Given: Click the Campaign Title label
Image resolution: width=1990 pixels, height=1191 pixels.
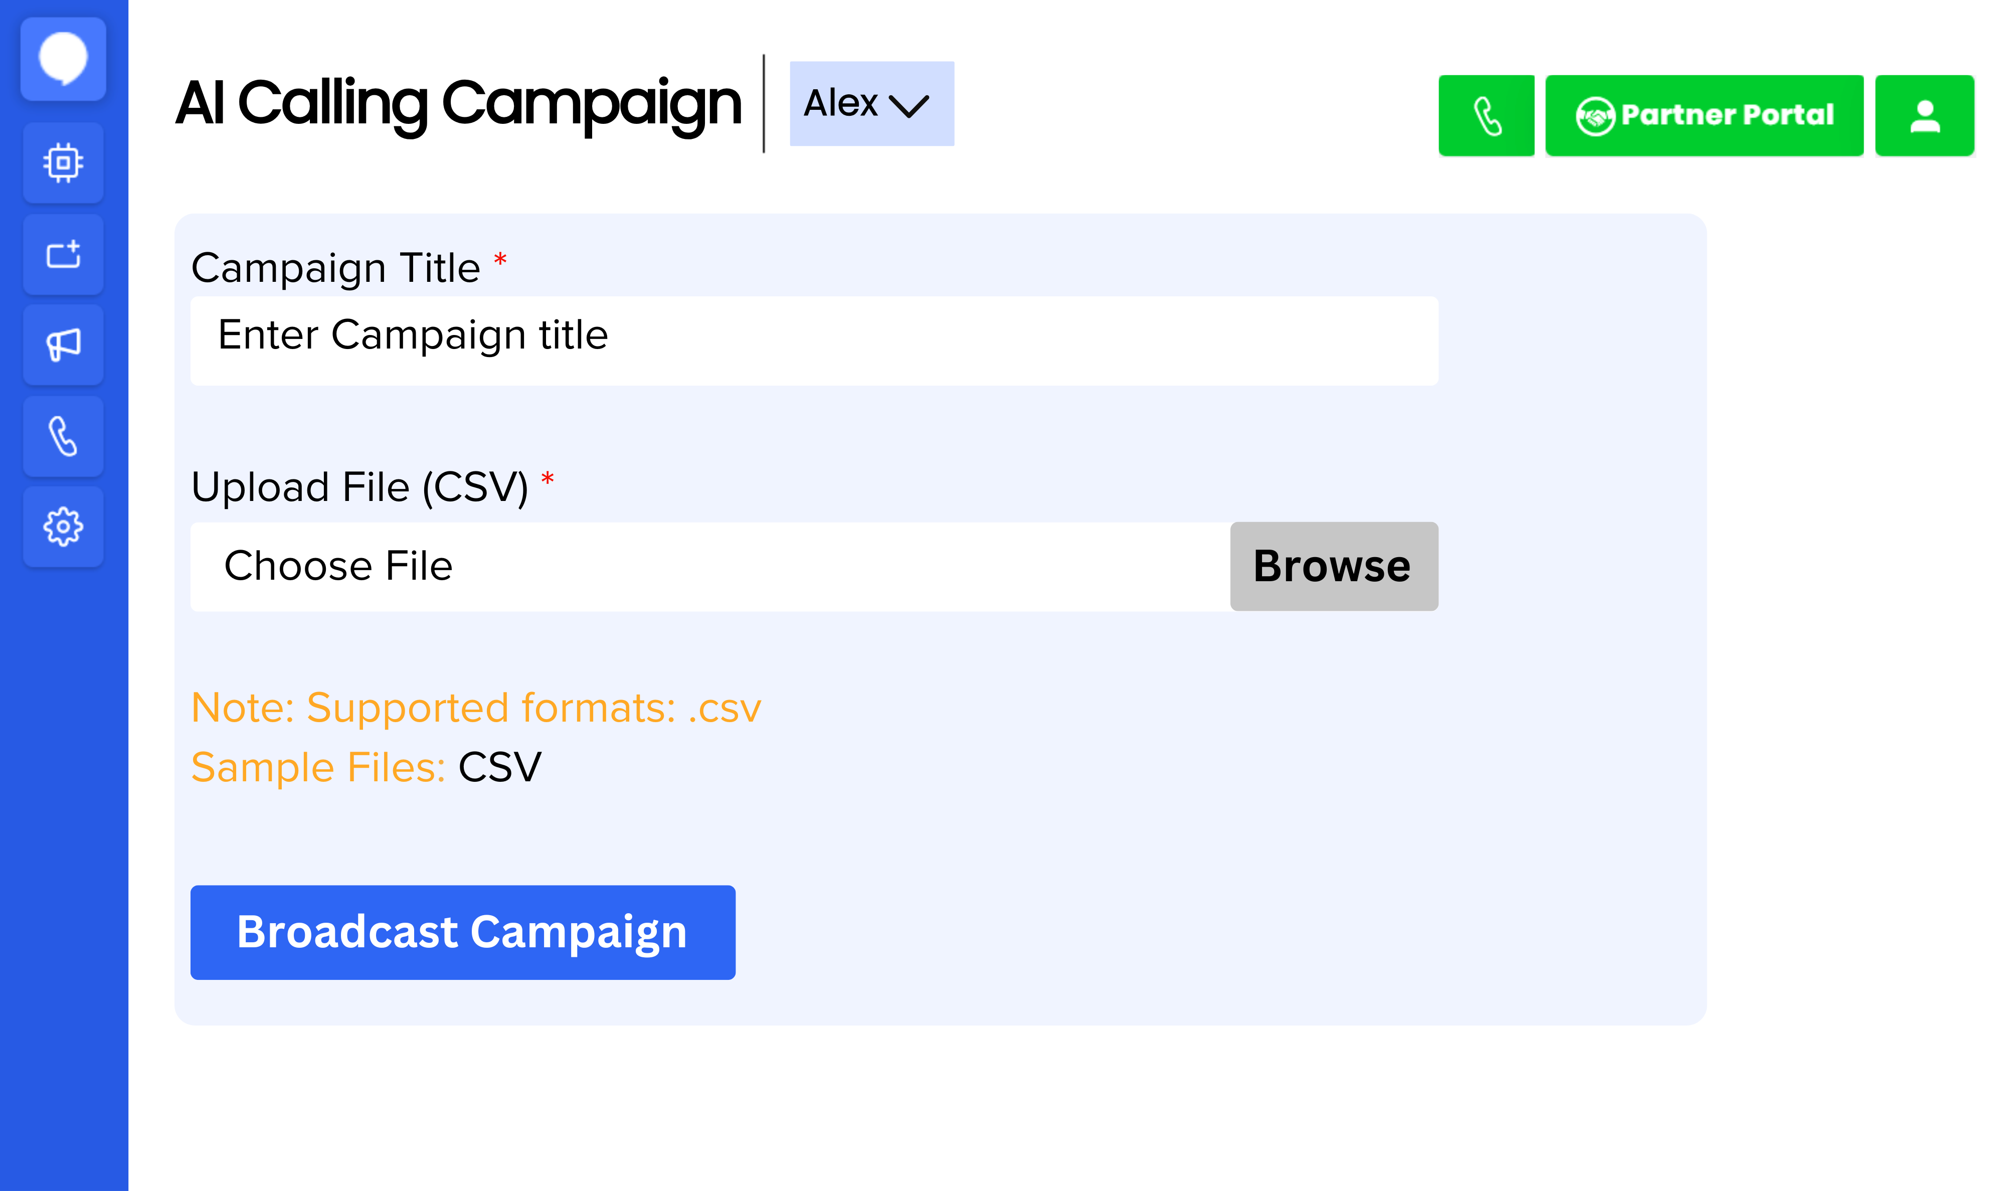Looking at the screenshot, I should coord(335,268).
